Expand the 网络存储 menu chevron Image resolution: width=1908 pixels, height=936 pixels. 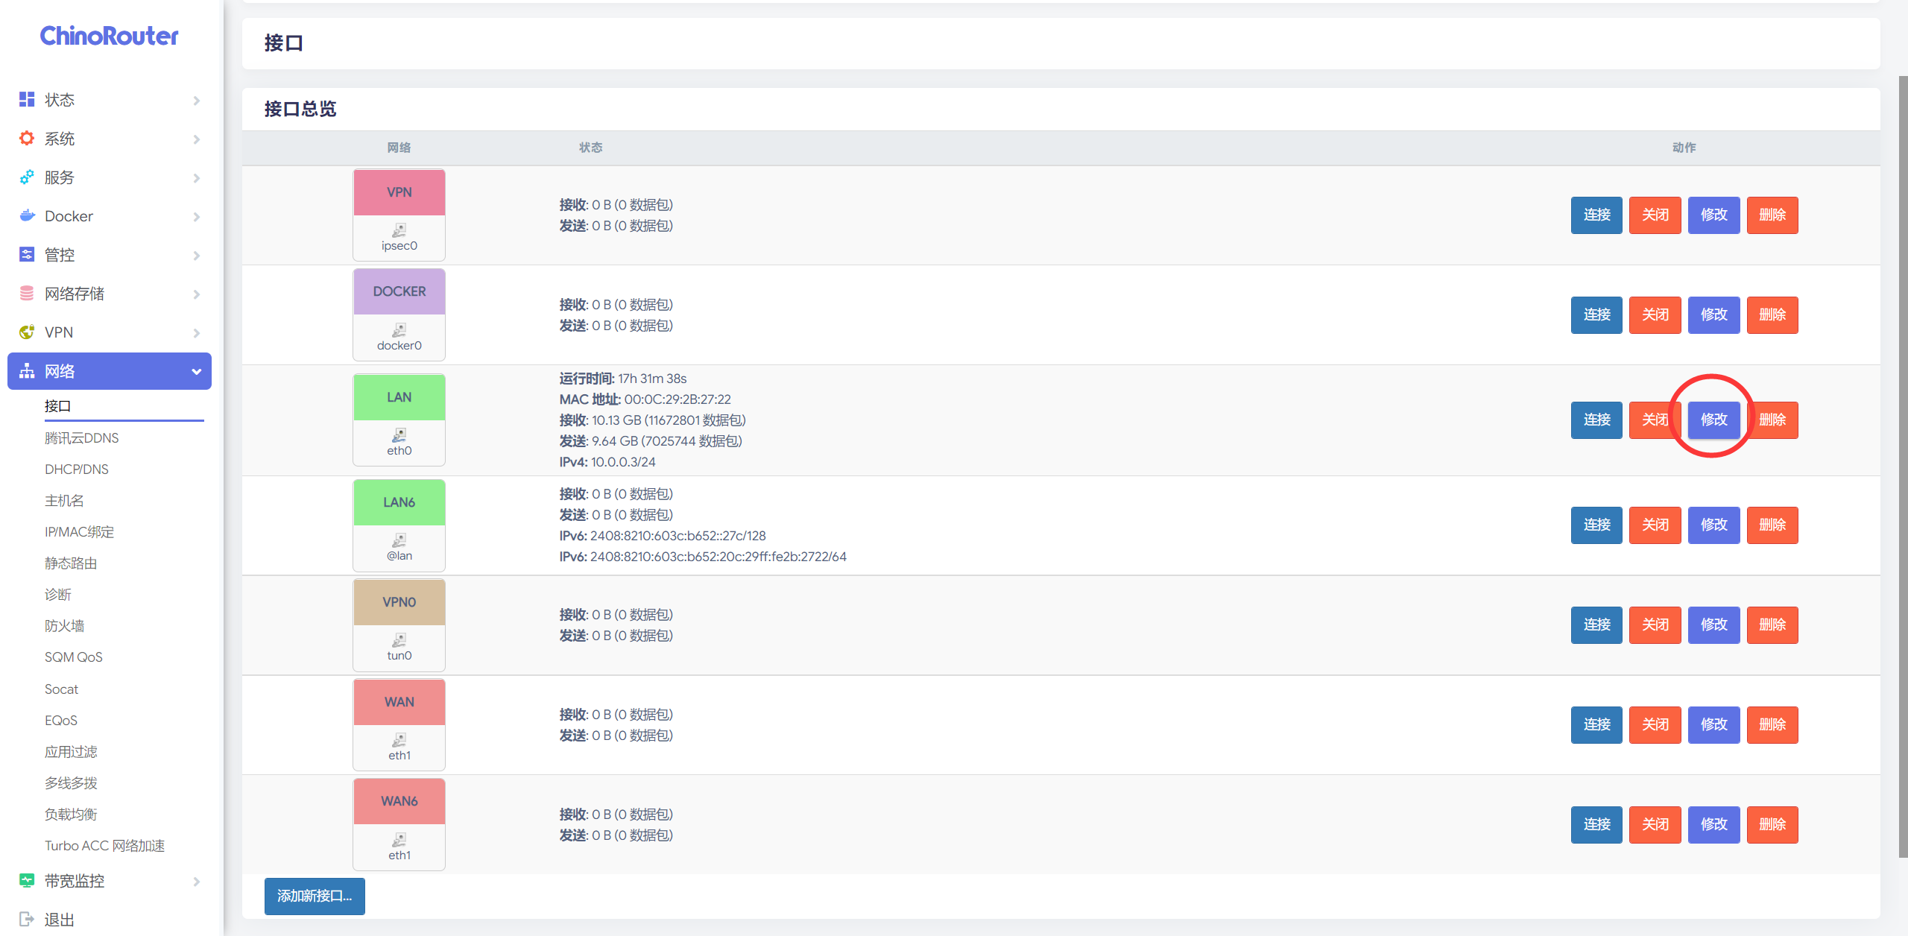tap(197, 294)
